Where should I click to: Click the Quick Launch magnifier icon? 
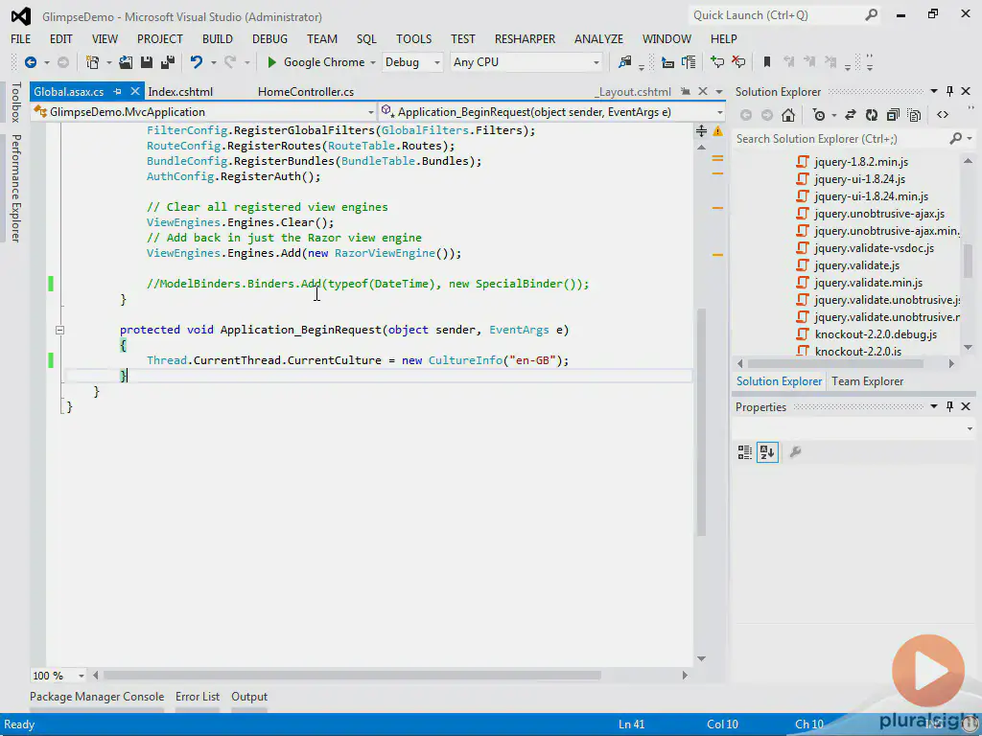871,15
